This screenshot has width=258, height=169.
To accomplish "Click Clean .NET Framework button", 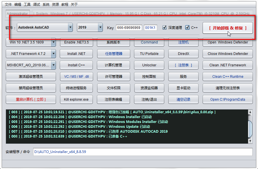I will point(227,65).
